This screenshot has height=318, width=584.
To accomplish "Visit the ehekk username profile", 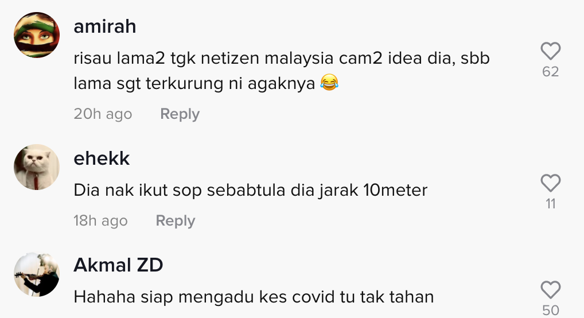I will click(102, 158).
